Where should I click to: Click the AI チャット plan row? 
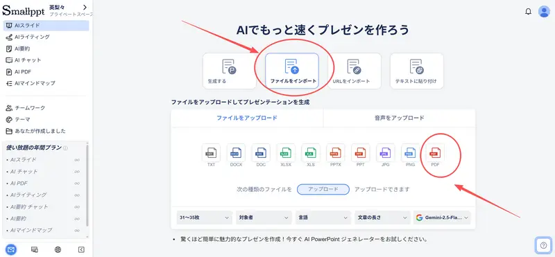click(43, 172)
